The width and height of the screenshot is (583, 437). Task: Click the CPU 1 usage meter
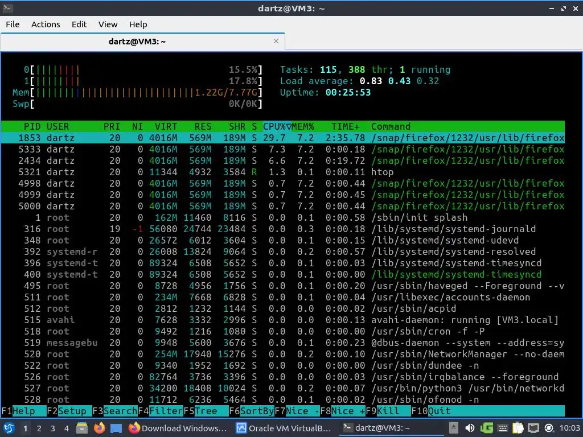[143, 81]
